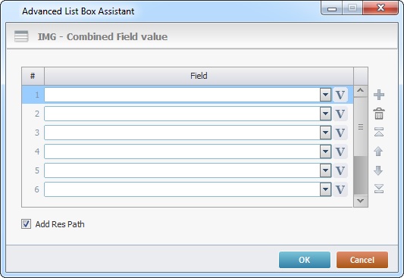Click the V button in row 4
The height and width of the screenshot is (278, 404).
pos(340,151)
